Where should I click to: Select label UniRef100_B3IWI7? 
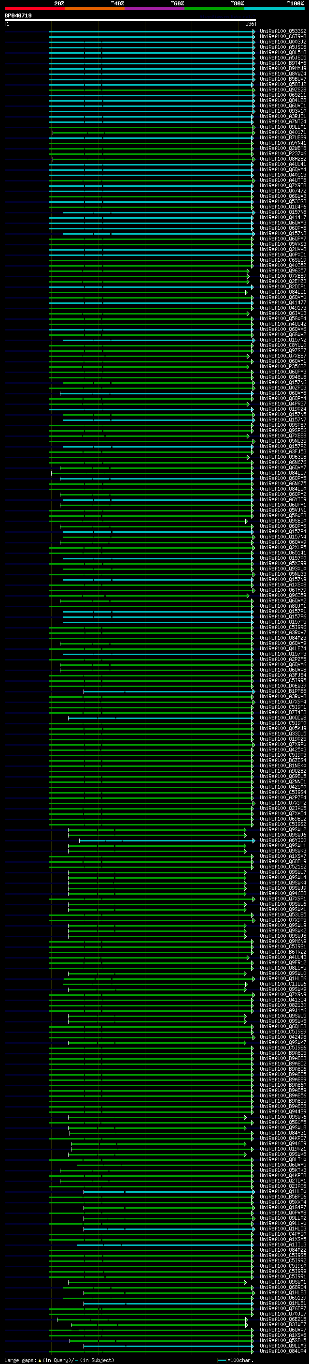[283, 1325]
